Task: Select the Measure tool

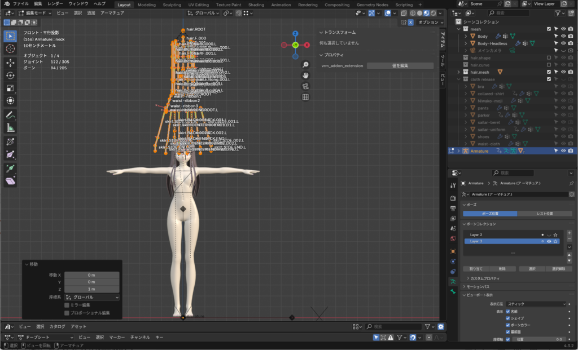Action: 10,127
